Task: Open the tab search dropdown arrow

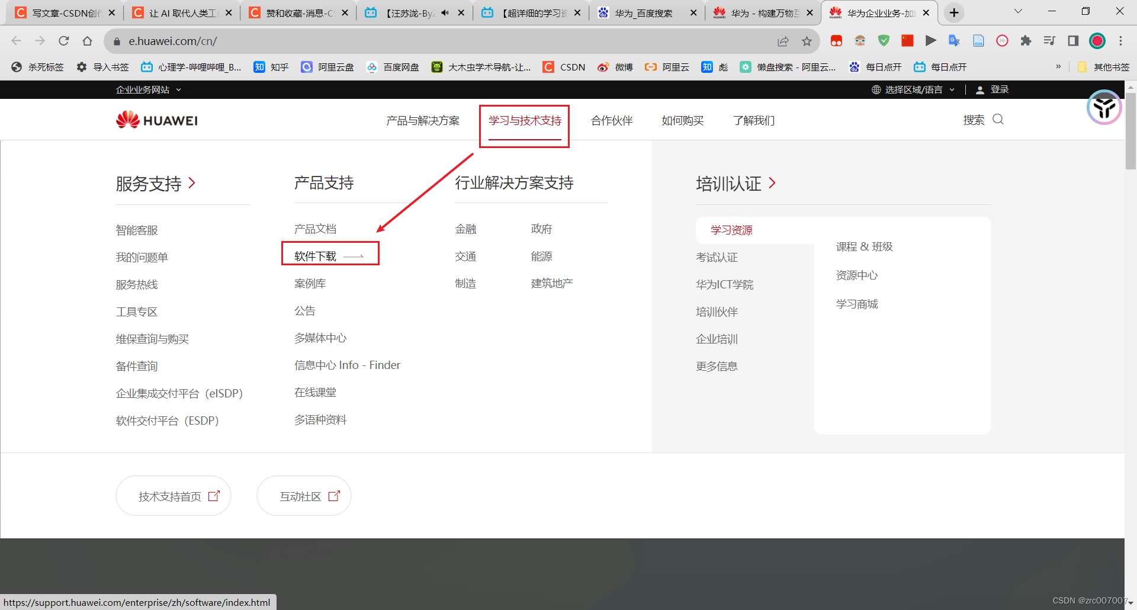Action: (x=1018, y=12)
